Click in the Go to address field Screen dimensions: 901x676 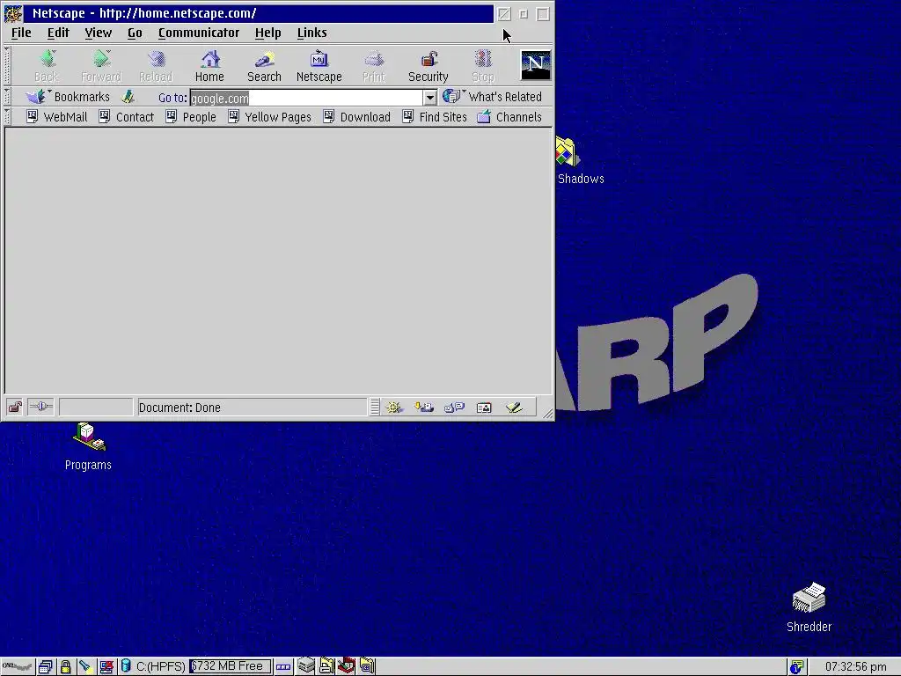tap(307, 98)
